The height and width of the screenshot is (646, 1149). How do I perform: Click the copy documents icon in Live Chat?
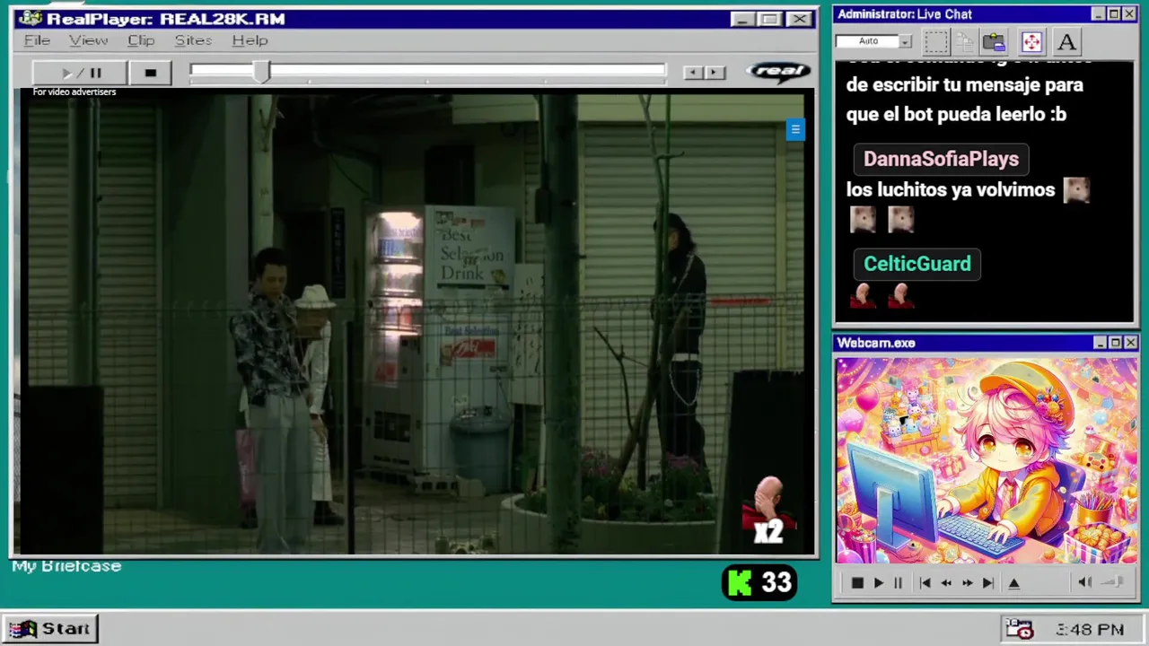pyautogui.click(x=965, y=41)
